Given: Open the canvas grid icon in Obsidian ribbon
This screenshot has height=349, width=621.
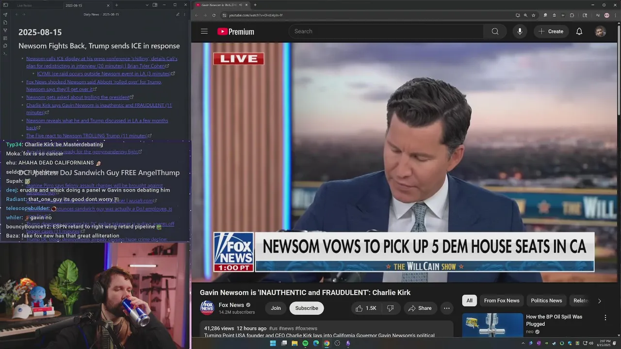Looking at the screenshot, I should (5, 38).
